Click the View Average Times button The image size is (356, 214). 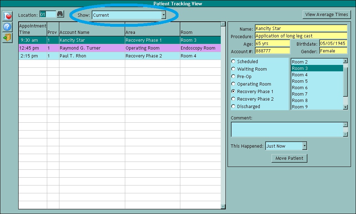[326, 14]
